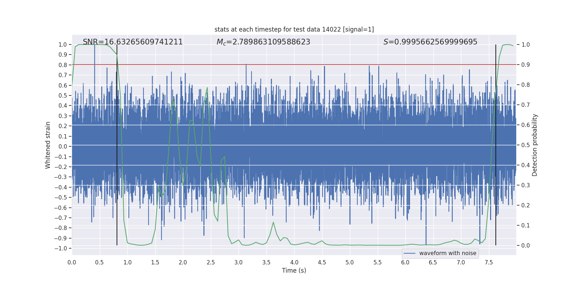The height and width of the screenshot is (287, 574).
Task: Click the blue line swatch in legend
Action: point(409,253)
